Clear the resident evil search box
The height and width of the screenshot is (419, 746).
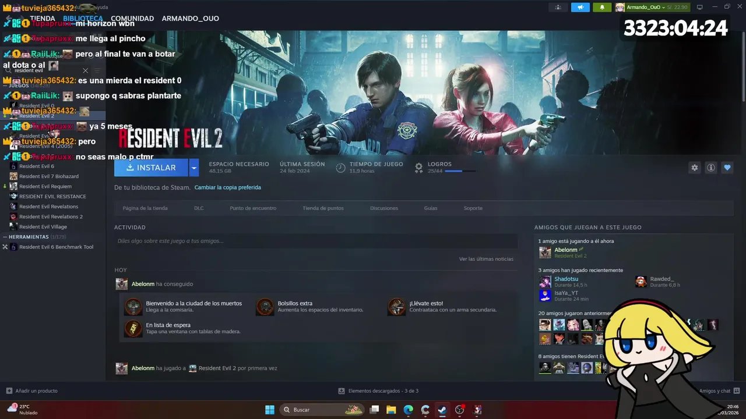[85, 70]
